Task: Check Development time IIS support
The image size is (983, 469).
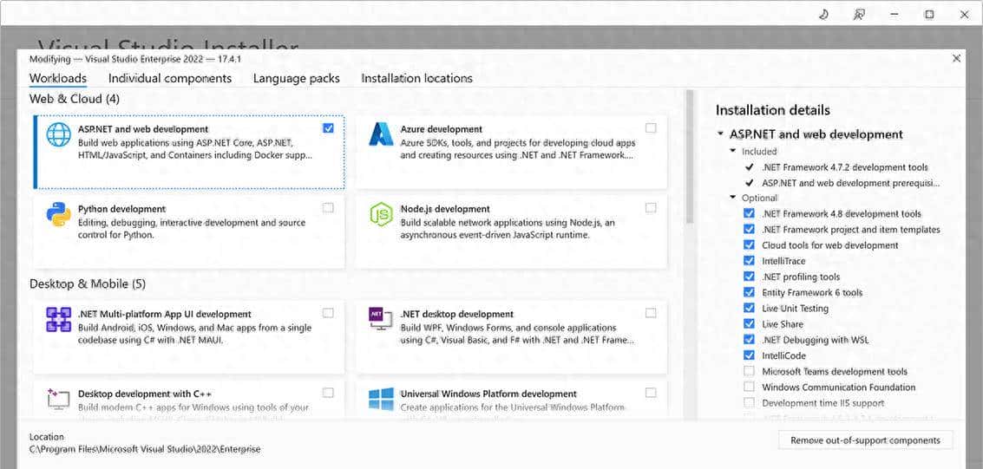Action: [x=749, y=402]
